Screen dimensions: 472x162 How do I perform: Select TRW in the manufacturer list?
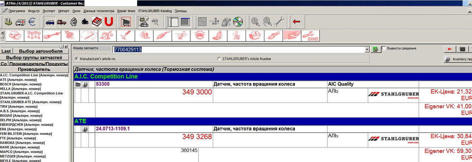tap(18, 107)
